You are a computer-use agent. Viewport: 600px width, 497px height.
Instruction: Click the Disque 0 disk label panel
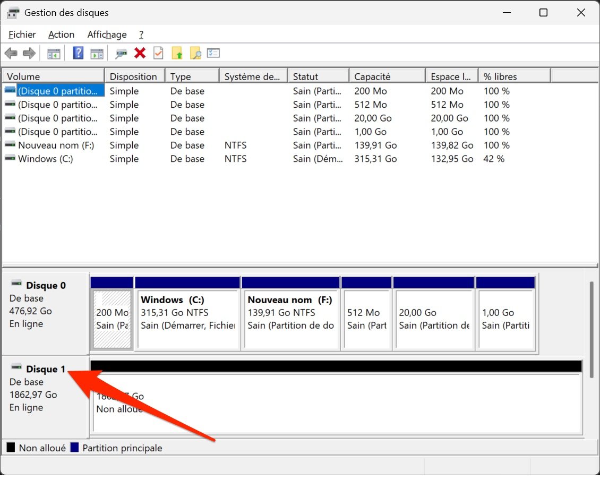coord(45,313)
